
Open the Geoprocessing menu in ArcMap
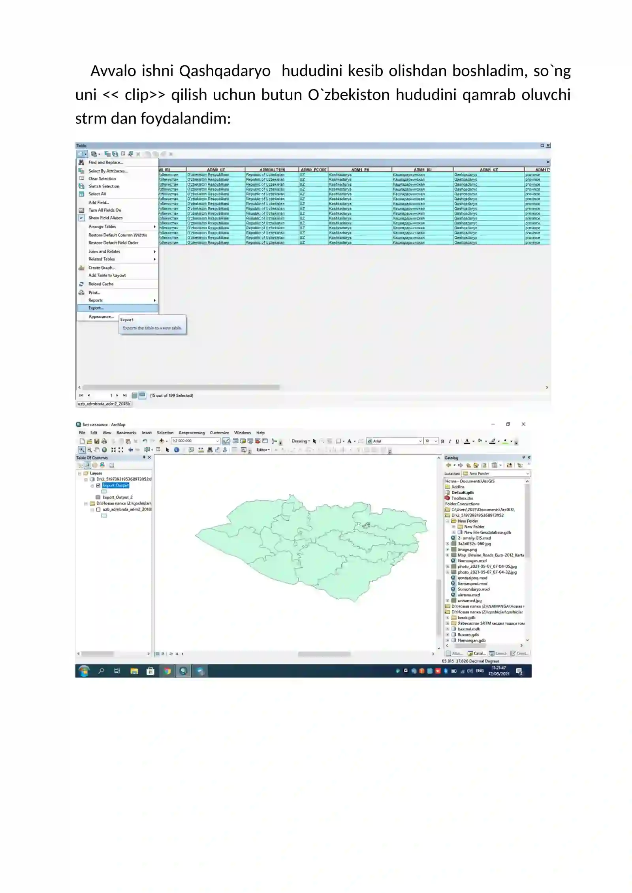tap(192, 433)
